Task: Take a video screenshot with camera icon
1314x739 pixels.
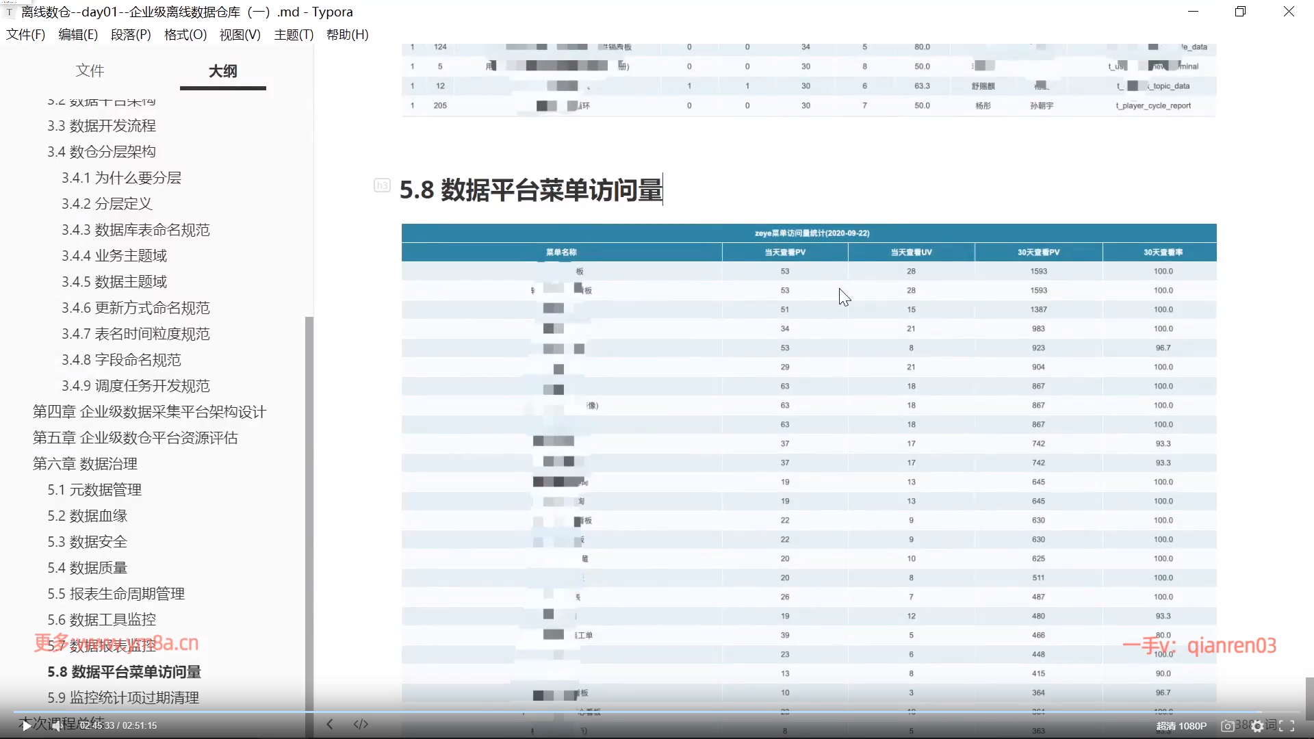Action: [x=1228, y=726]
